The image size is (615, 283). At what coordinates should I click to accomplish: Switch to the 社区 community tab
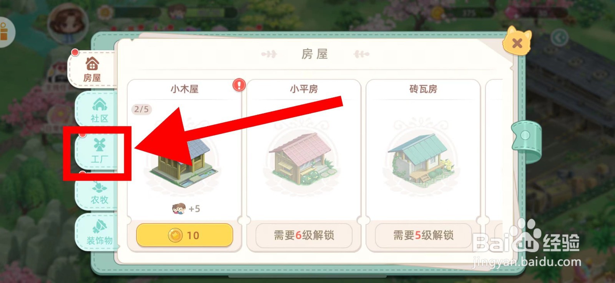(x=99, y=110)
